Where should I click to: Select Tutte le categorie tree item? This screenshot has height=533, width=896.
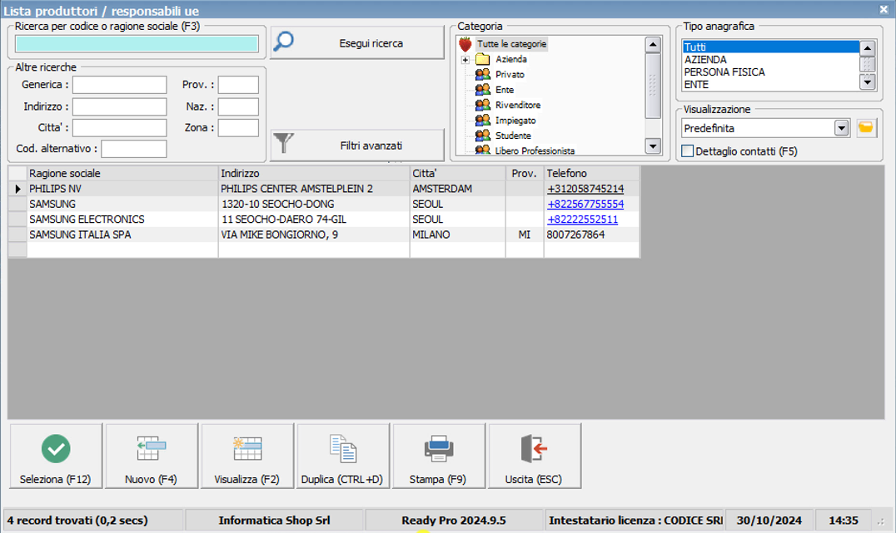click(x=511, y=44)
